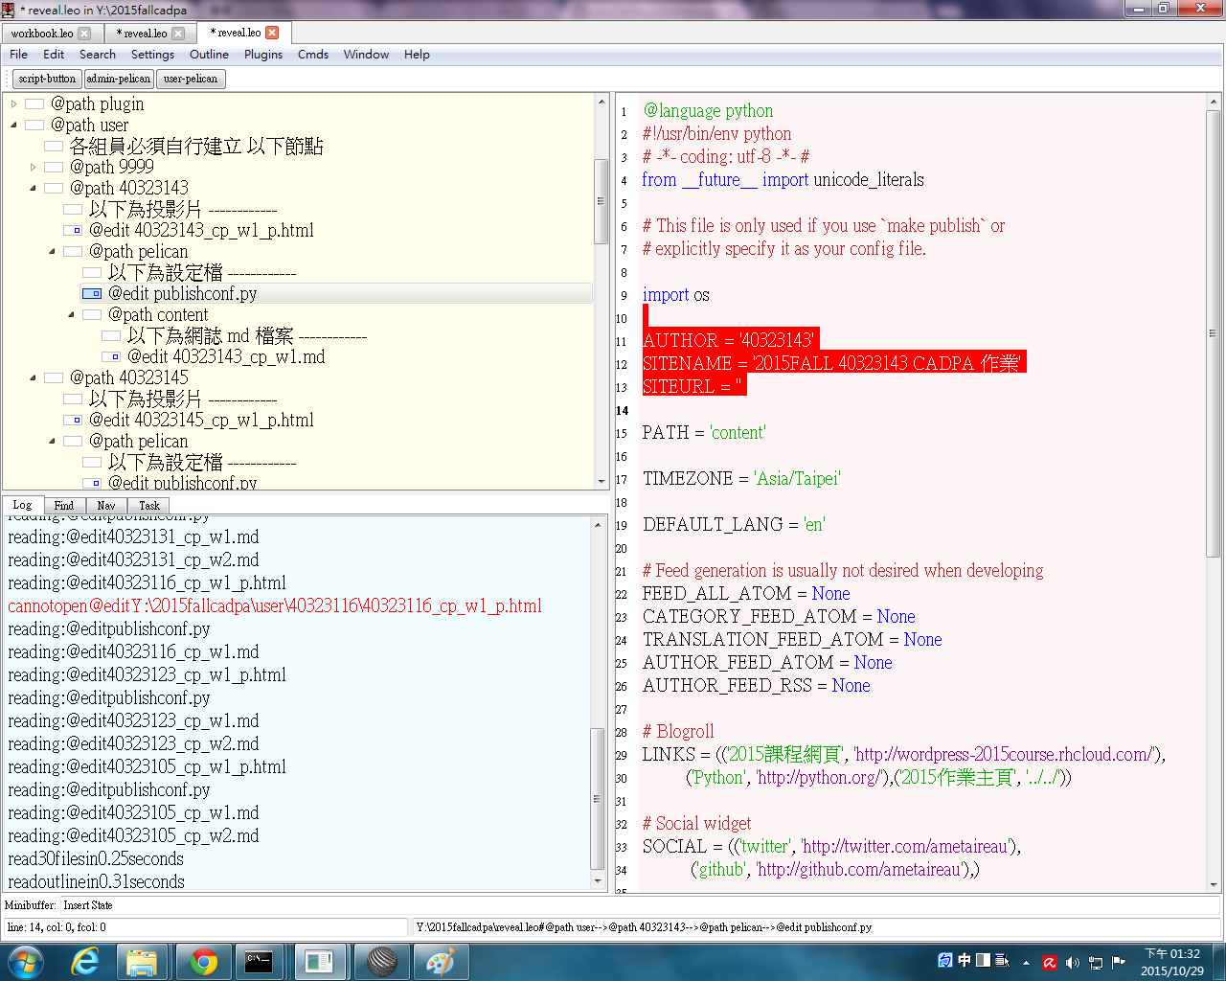The height and width of the screenshot is (981, 1226).
Task: Click the taskbar clock showing 01:32
Action: (1172, 962)
